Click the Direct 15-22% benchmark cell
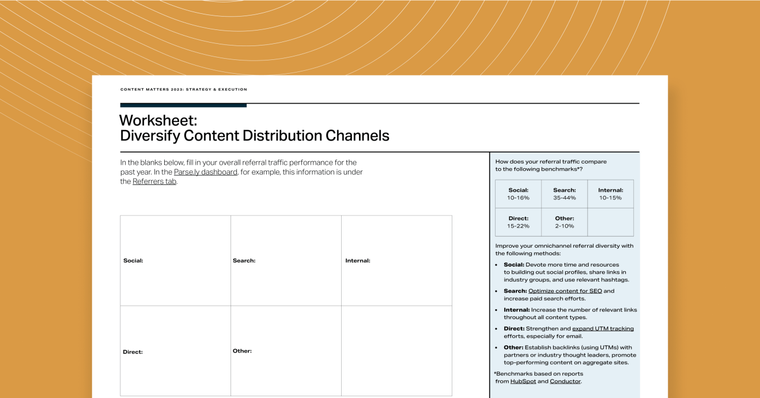760x398 pixels. (519, 222)
